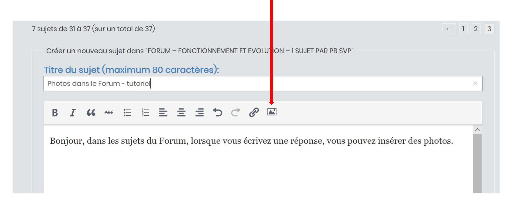Viewport: 517px width, 214px height.
Task: Redo the last undone action
Action: click(x=236, y=113)
